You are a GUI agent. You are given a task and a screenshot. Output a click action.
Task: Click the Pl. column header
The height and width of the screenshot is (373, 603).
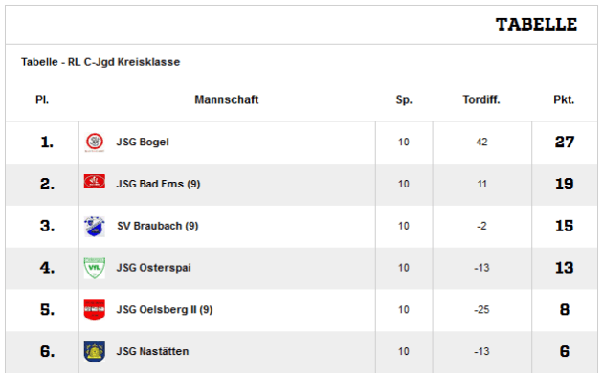coord(42,99)
